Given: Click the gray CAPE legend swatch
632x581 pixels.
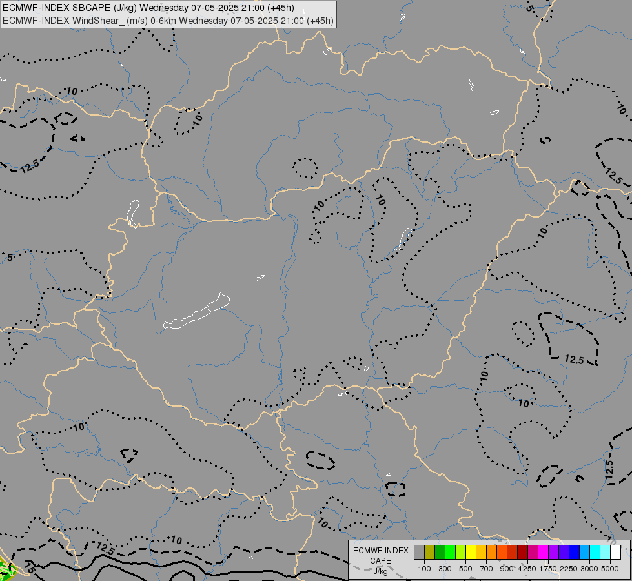Looking at the screenshot, I should pyautogui.click(x=419, y=552).
